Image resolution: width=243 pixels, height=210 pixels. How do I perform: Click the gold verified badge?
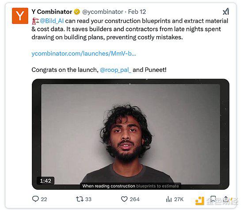[x=77, y=12]
